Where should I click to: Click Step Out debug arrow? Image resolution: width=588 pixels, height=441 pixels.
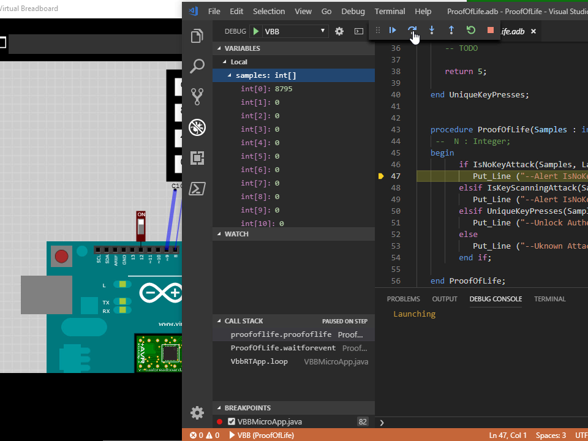tap(451, 30)
